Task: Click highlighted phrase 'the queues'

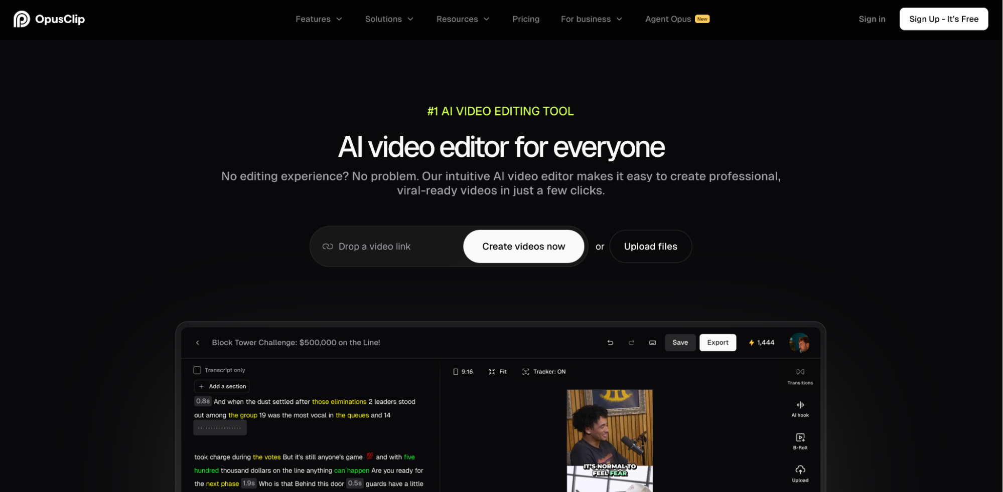Action: (352, 415)
